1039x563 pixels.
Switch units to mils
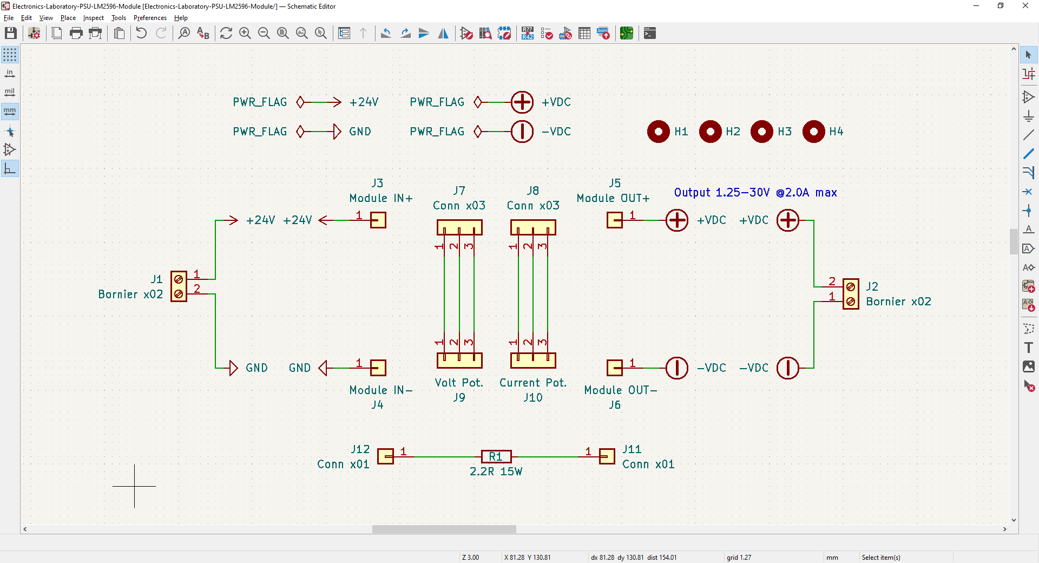[10, 93]
